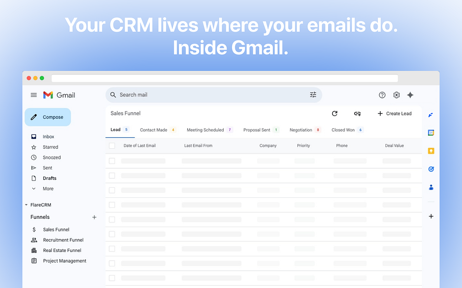Open the Gmail main menu hamburger icon
Screen dimensions: 462x288
pyautogui.click(x=34, y=95)
